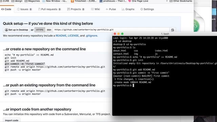Open the Magazines bookmarks folder
The width and height of the screenshot is (217, 122).
[x=32, y=1]
